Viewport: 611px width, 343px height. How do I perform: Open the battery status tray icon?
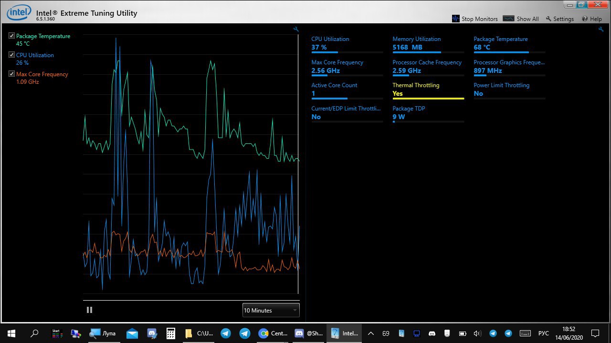463,333
